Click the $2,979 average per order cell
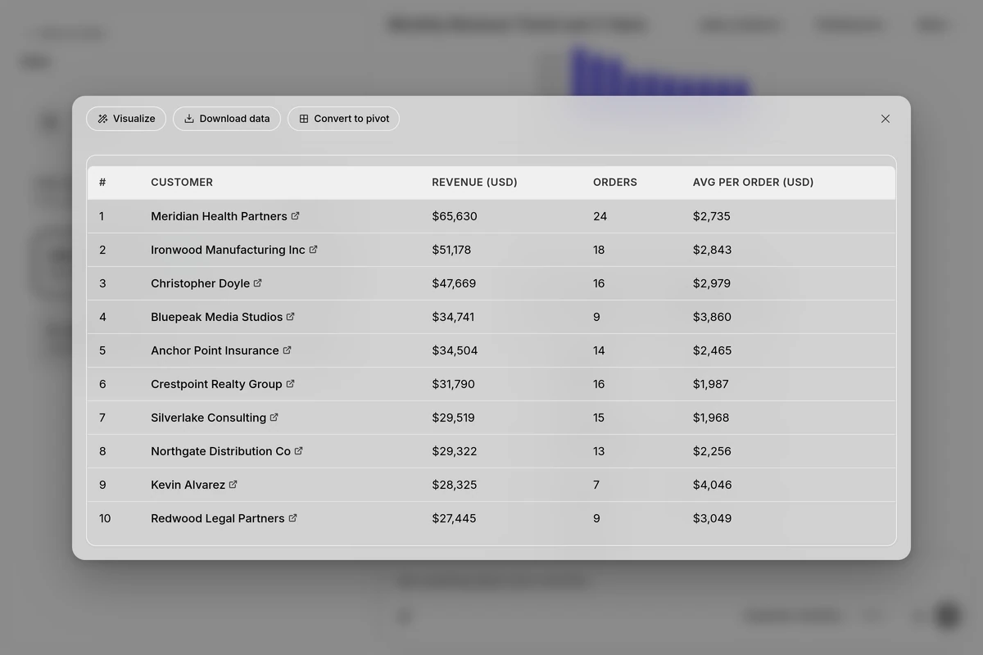983x655 pixels. tap(712, 283)
